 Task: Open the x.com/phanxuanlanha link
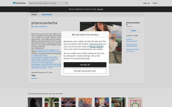39,55
